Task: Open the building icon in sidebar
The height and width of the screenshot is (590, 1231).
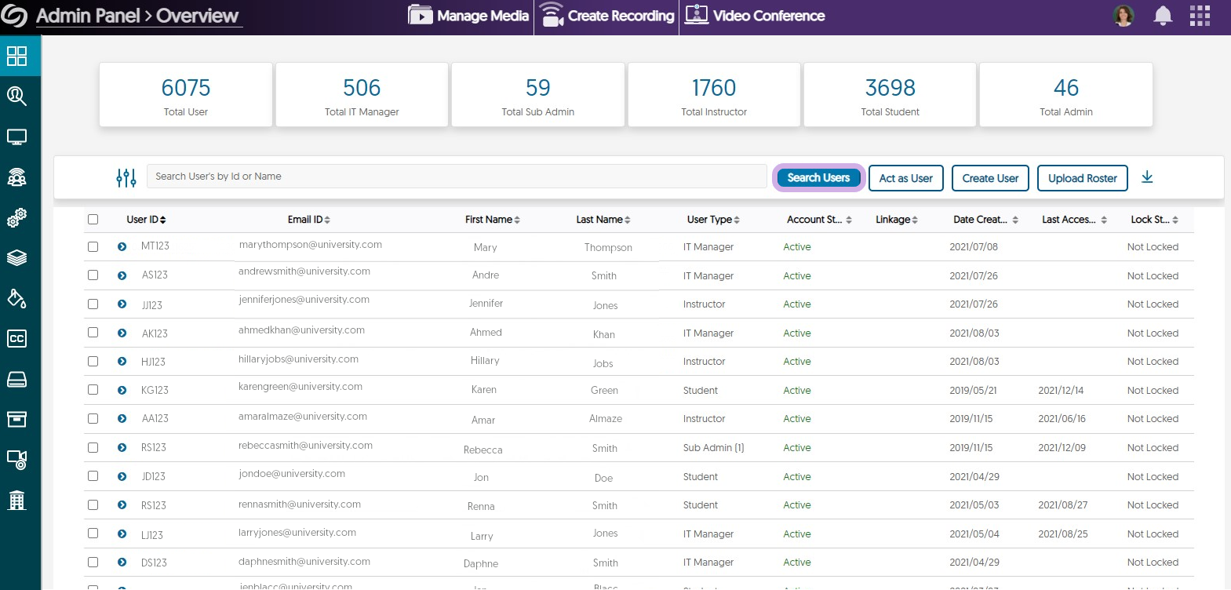Action: (16, 500)
